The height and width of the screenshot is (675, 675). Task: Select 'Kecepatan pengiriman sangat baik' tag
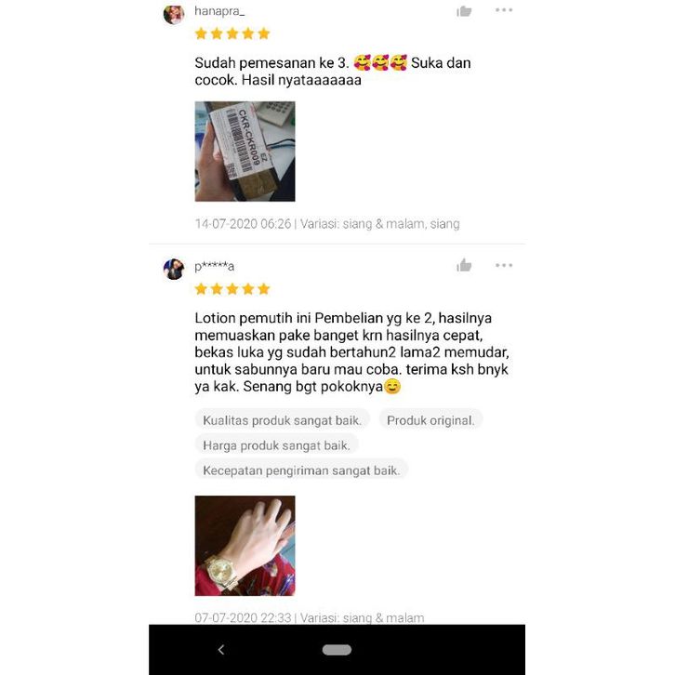[301, 470]
